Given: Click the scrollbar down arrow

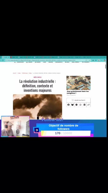Looking at the screenshot, I should [106, 118].
